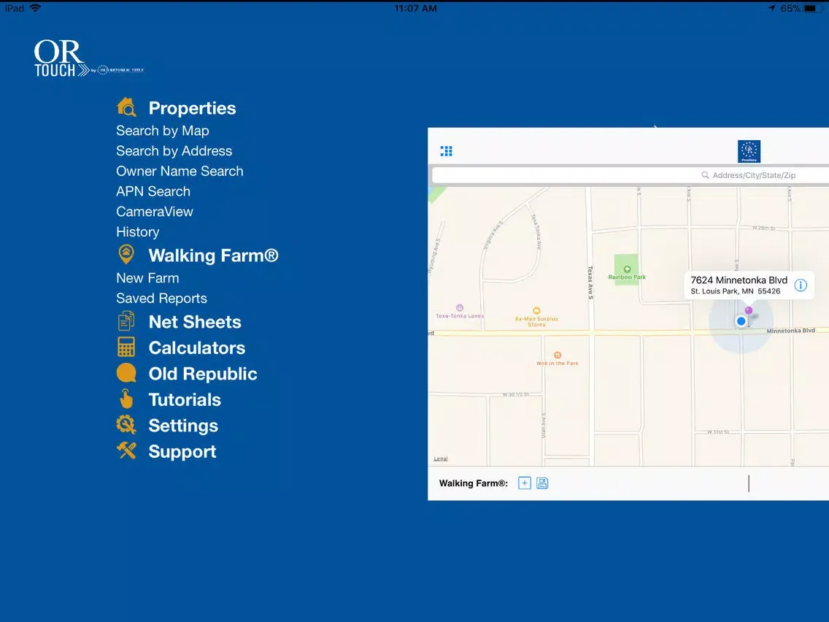829x622 pixels.
Task: Tap the Texas Ave S street label
Action: point(590,283)
